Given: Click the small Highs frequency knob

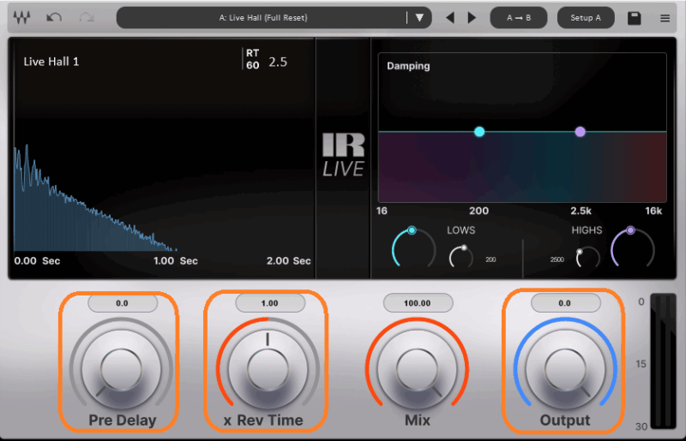Looking at the screenshot, I should [x=587, y=257].
